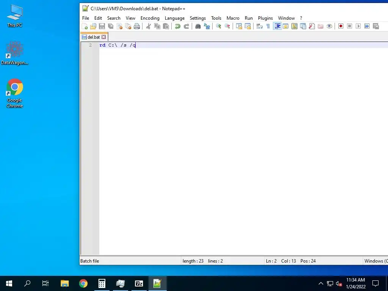Click the Open file toolbar icon

[93, 26]
